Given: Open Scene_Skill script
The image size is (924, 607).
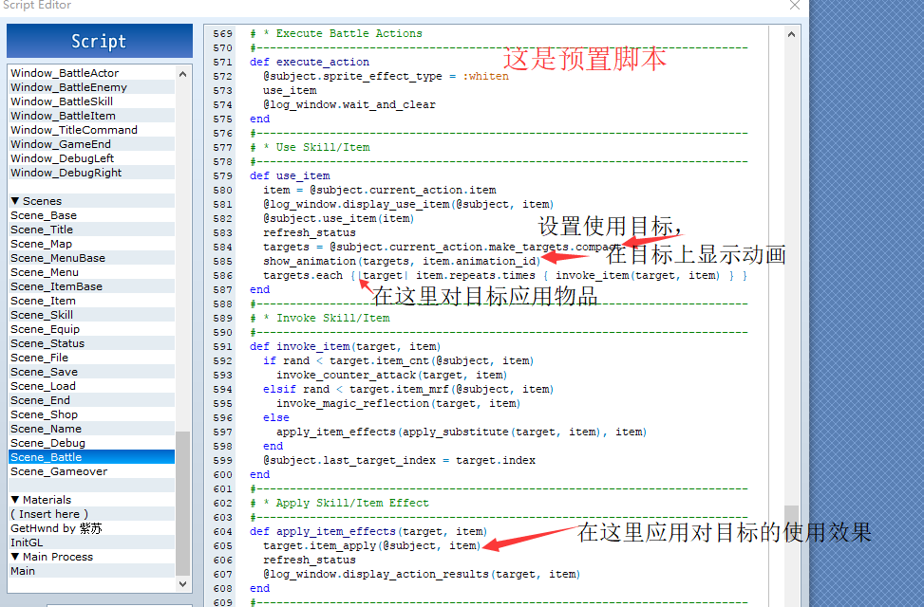Looking at the screenshot, I should 92,315.
